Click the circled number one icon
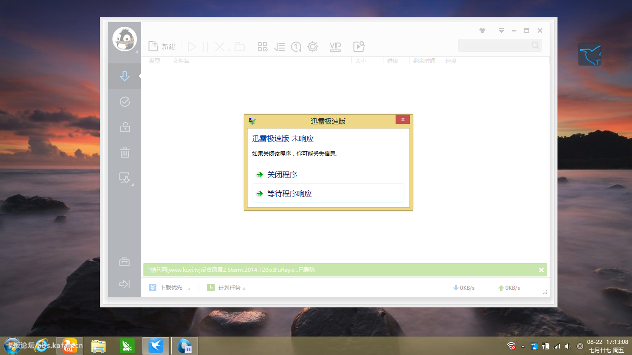Viewport: 632px width, 355px height. pos(296,47)
